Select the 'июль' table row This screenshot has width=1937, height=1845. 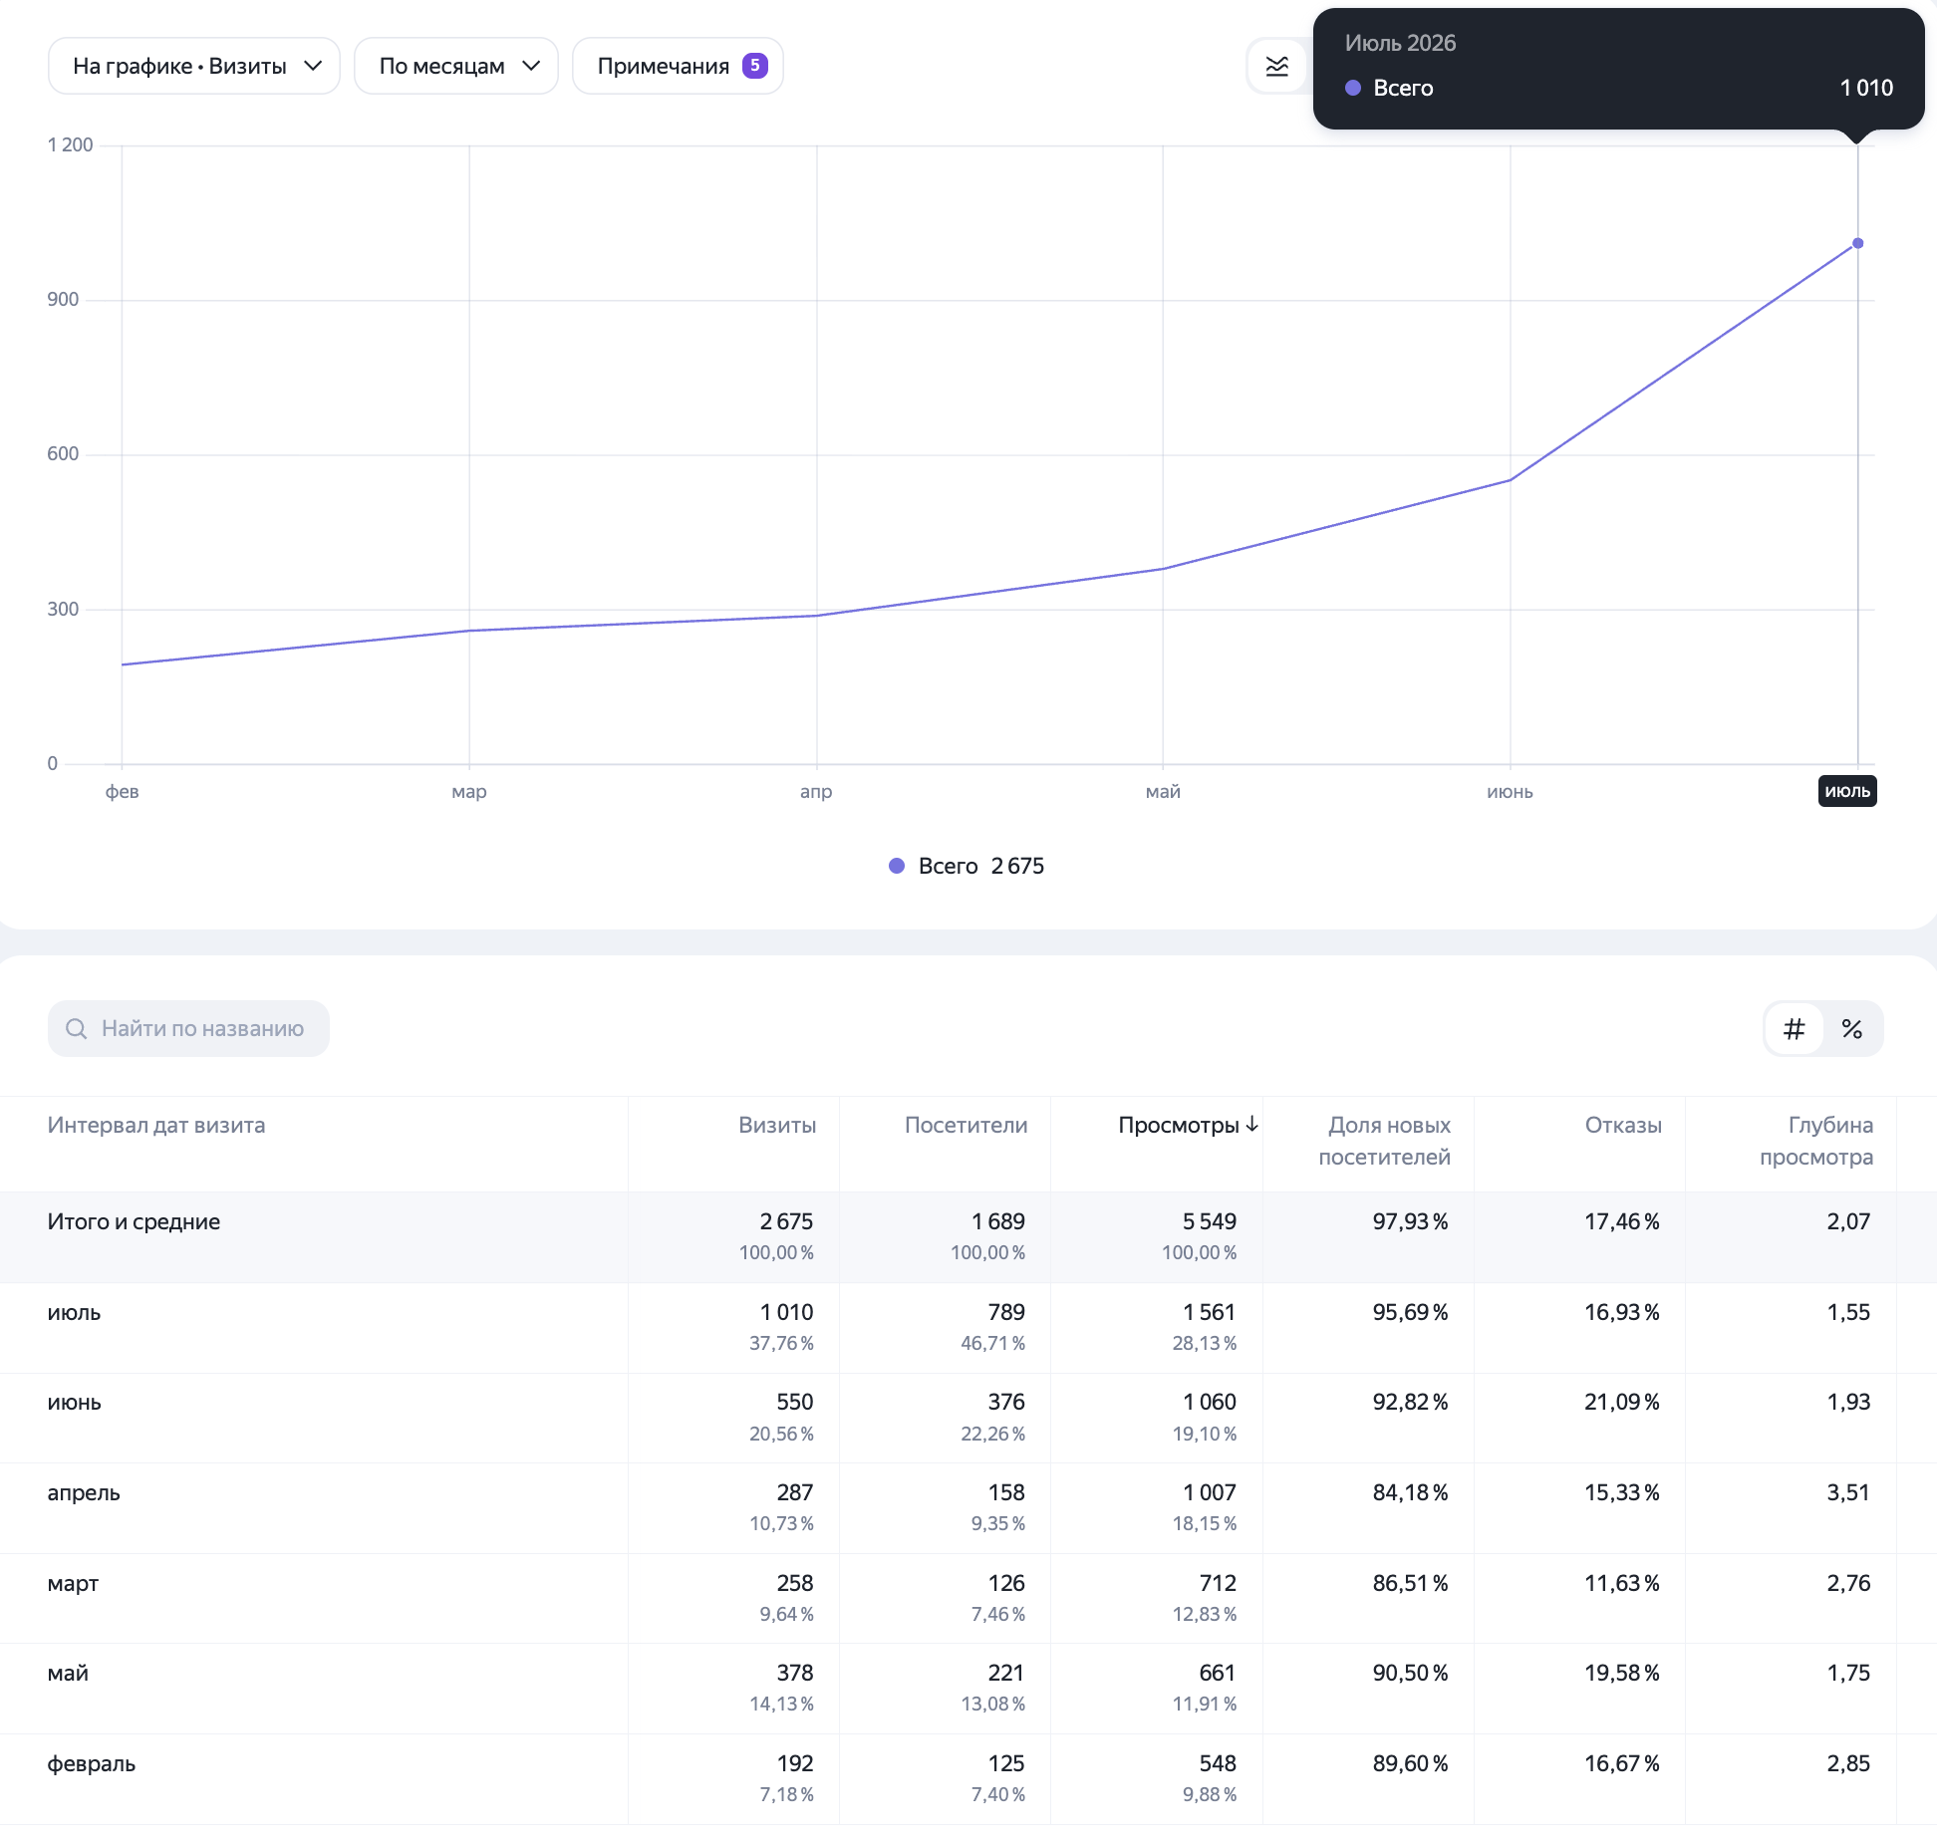(x=968, y=1328)
